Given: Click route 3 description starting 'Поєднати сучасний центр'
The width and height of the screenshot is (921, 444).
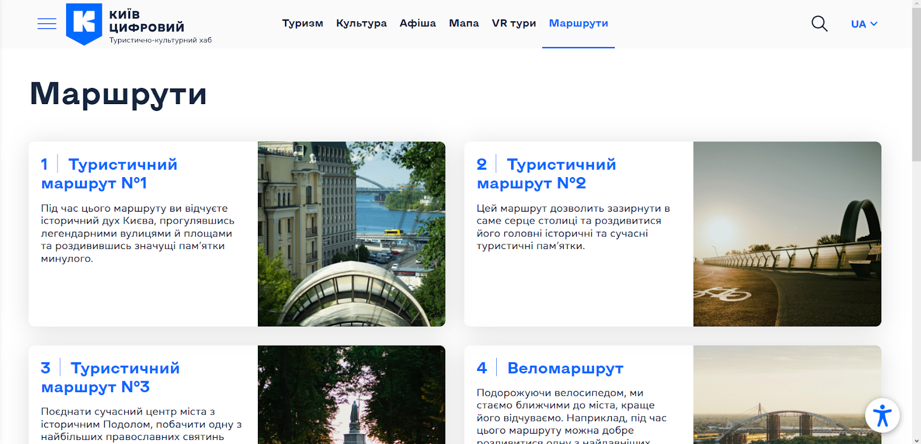Looking at the screenshot, I should click(142, 424).
